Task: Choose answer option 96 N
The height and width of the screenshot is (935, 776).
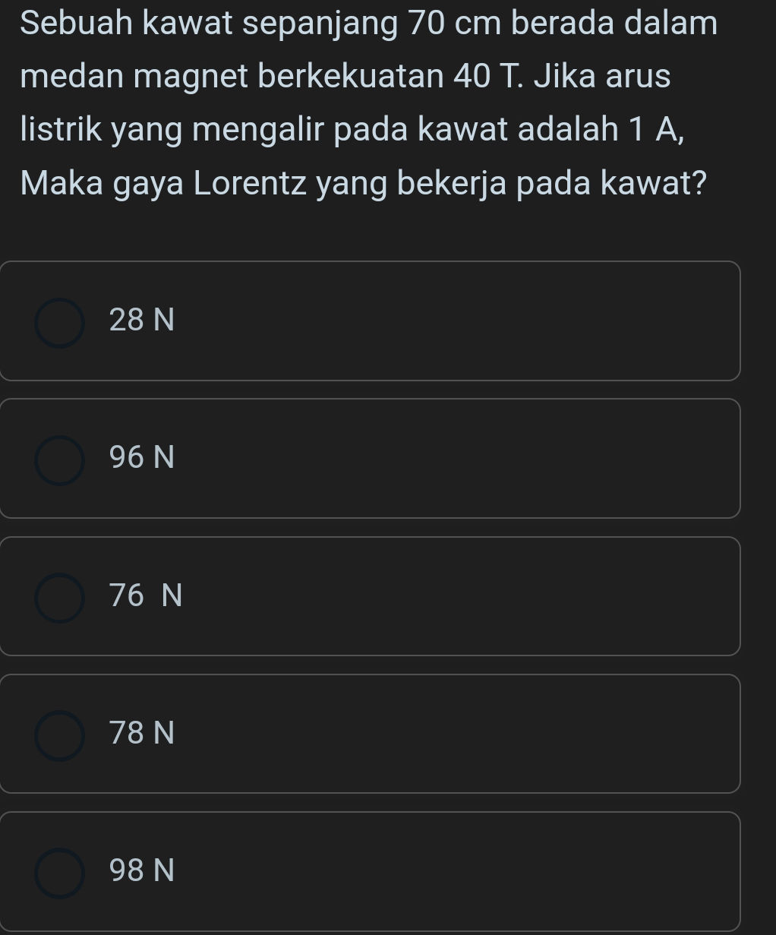Action: pyautogui.click(x=371, y=458)
